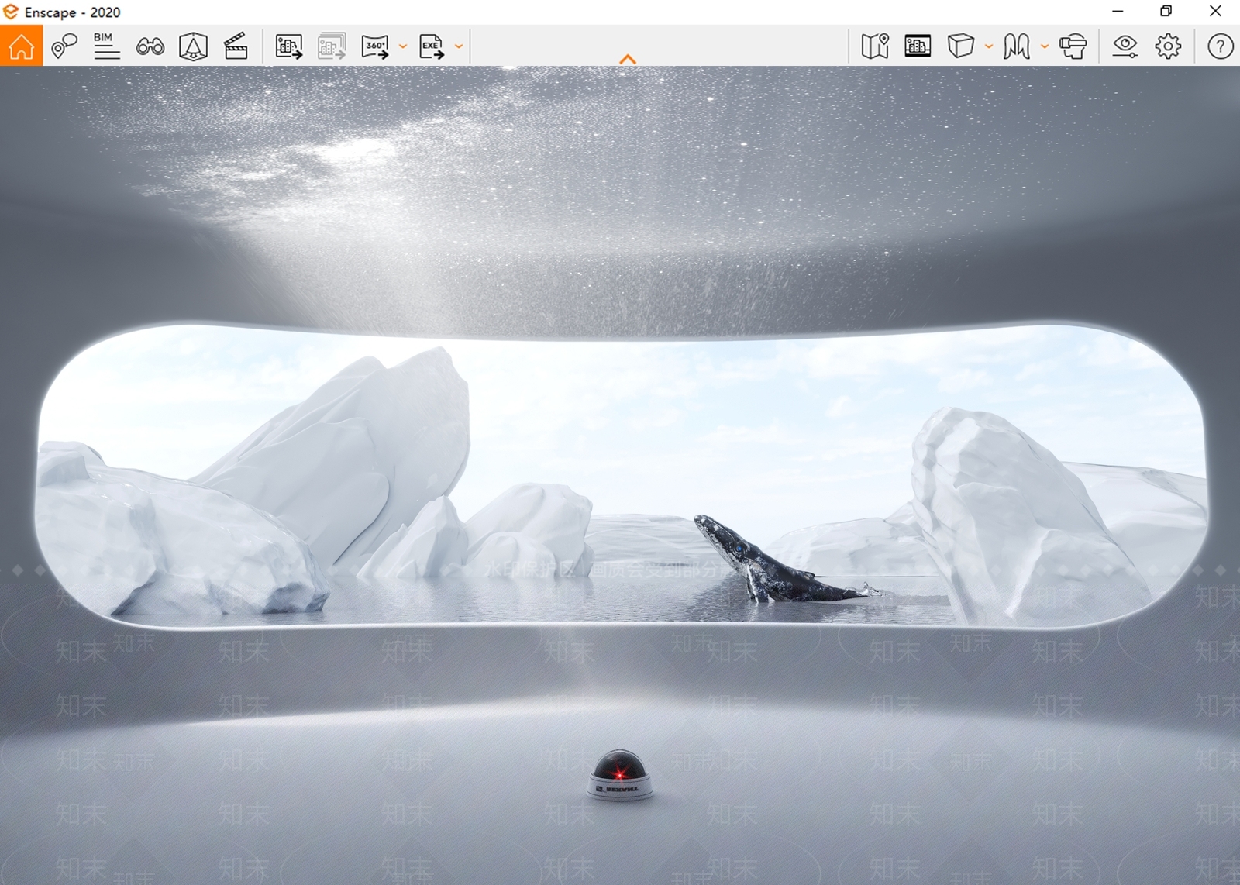Image resolution: width=1240 pixels, height=885 pixels.
Task: Click the fly/walk navigation wings icon
Action: coord(1017,46)
